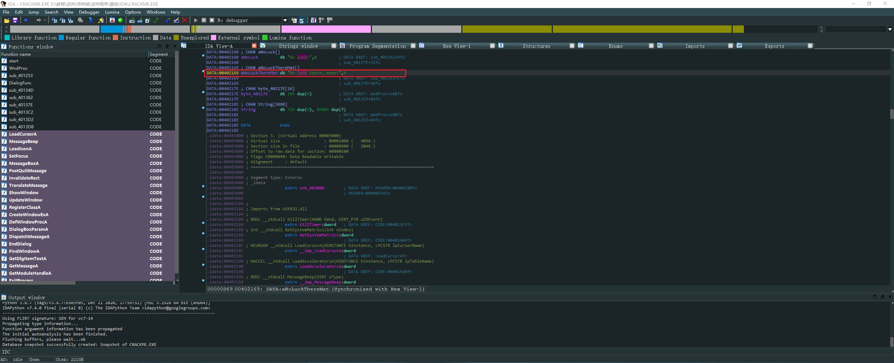The image size is (894, 363).
Task: Click the blue Jump back arrow
Action: [26, 20]
